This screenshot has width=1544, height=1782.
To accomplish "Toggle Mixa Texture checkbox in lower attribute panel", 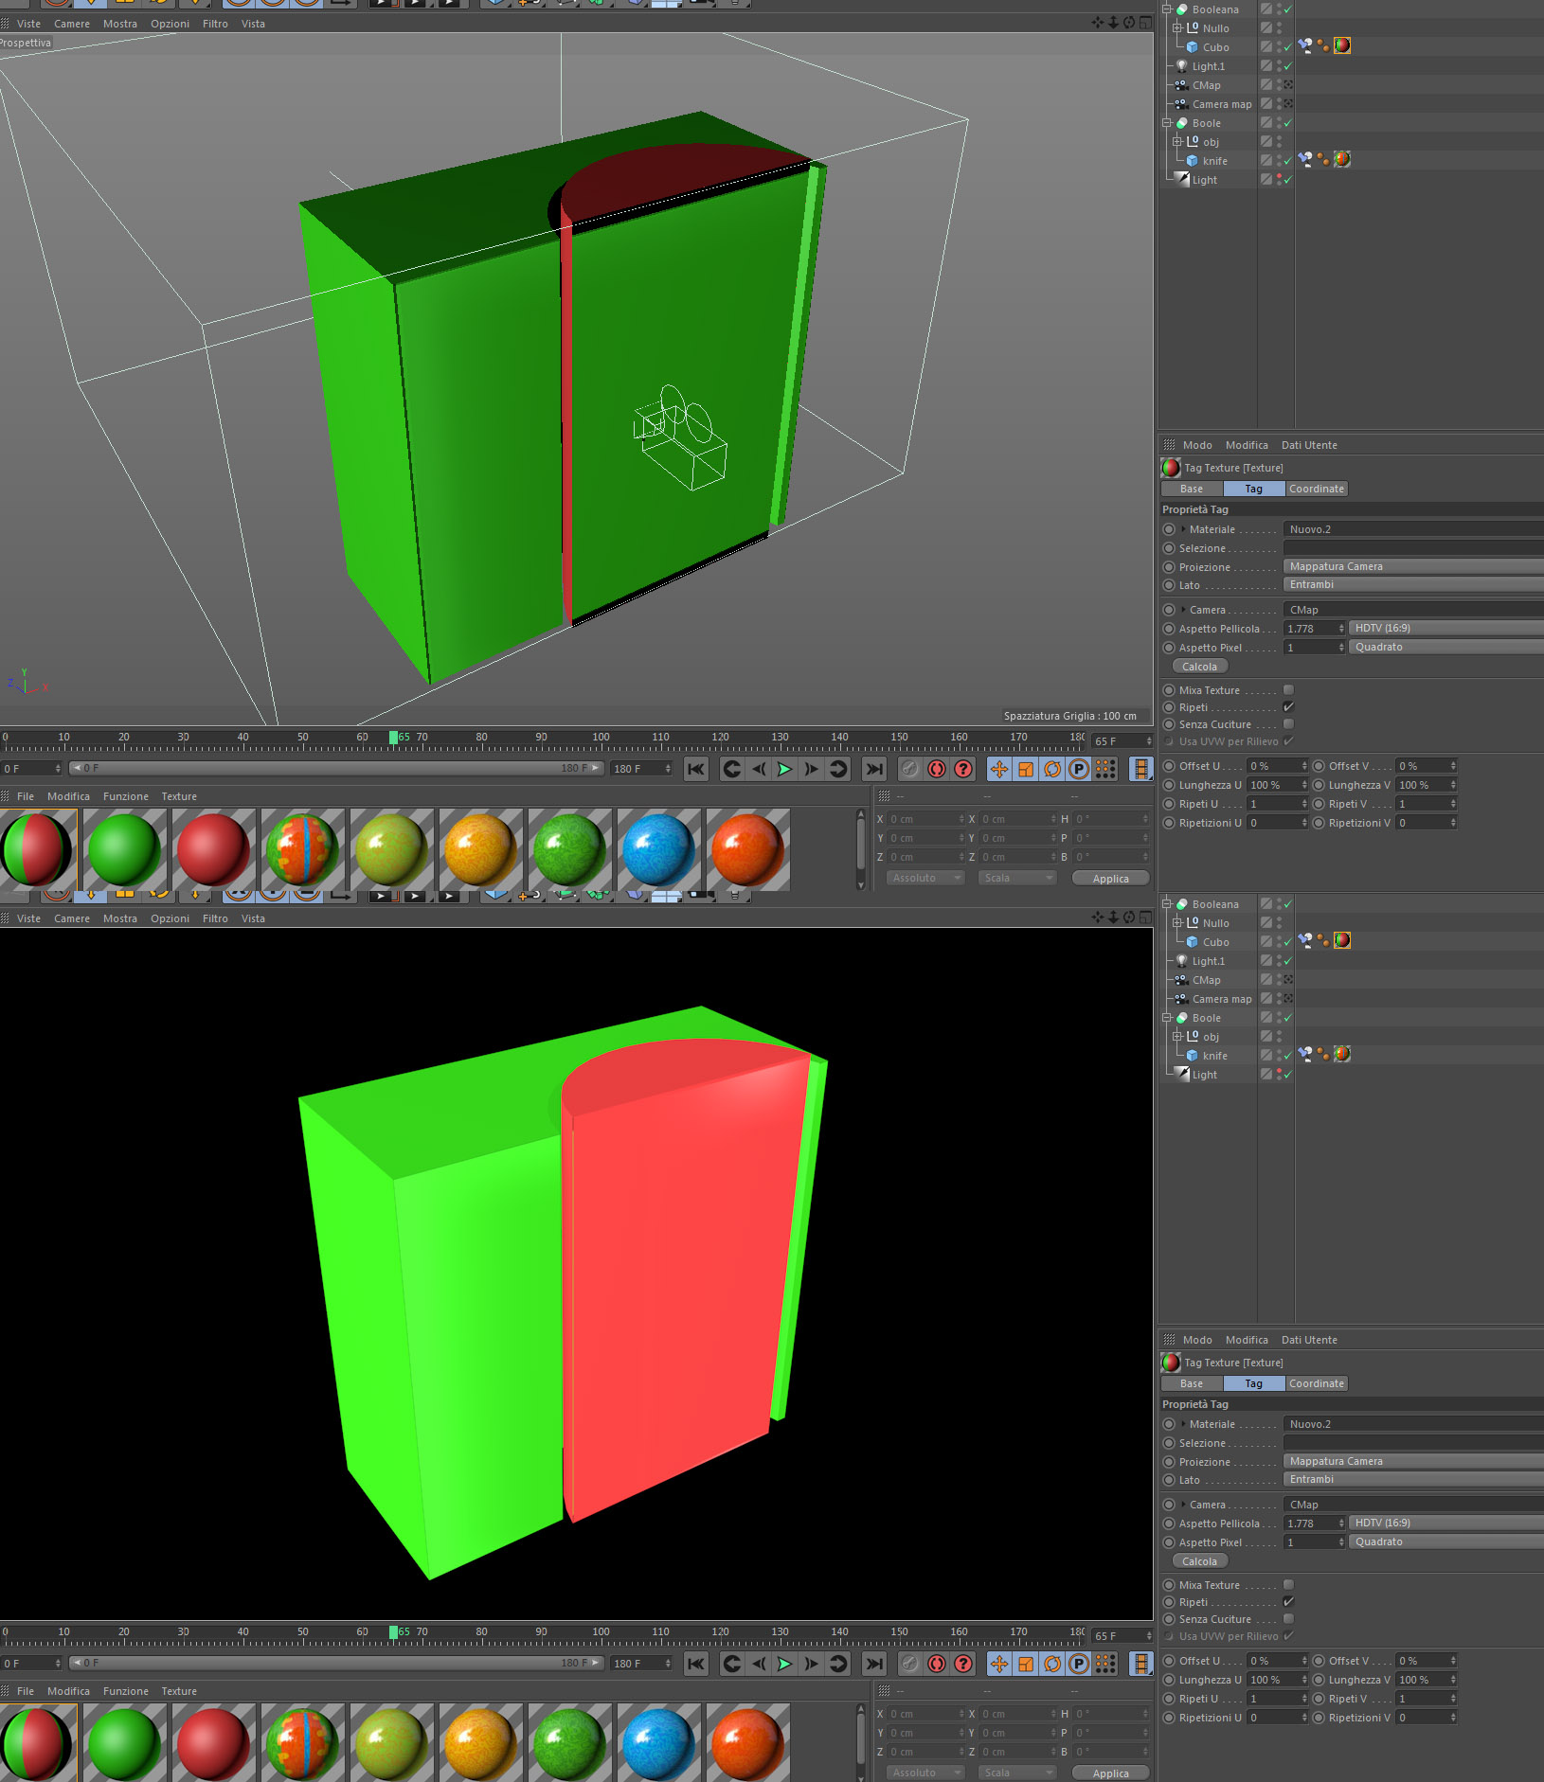I will pos(1288,1585).
